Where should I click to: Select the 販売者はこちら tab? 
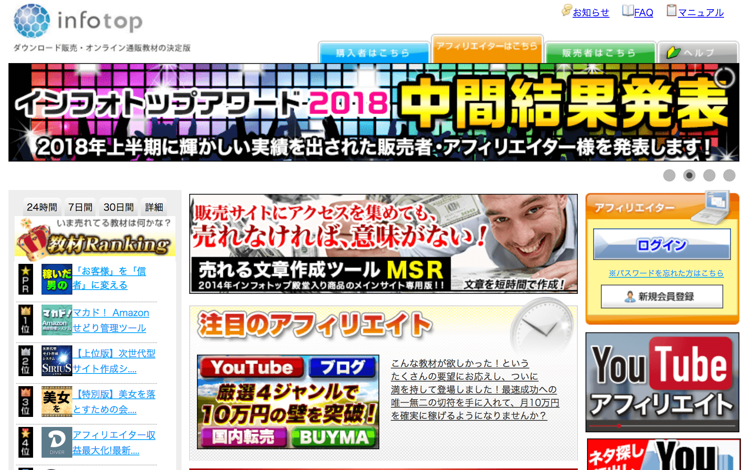point(600,53)
